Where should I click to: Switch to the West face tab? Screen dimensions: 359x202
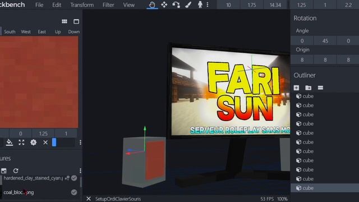pyautogui.click(x=26, y=31)
